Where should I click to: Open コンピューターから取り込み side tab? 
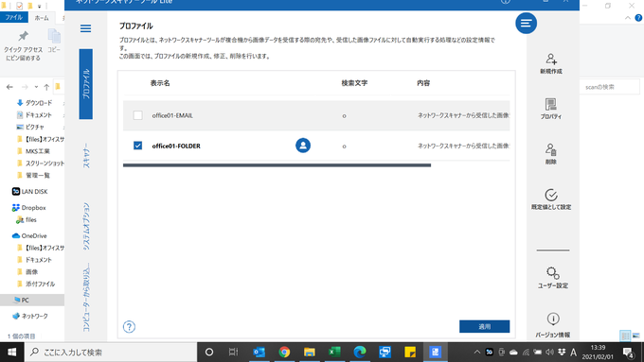click(x=86, y=297)
